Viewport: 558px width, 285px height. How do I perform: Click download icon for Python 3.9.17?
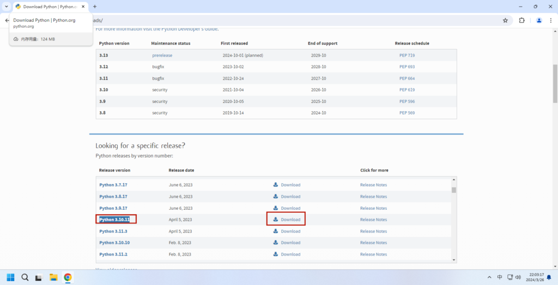(275, 208)
